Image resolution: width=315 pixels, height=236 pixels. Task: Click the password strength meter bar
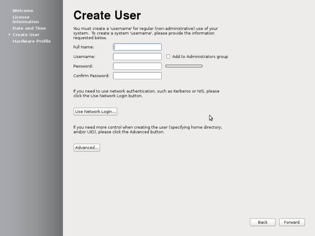184,66
